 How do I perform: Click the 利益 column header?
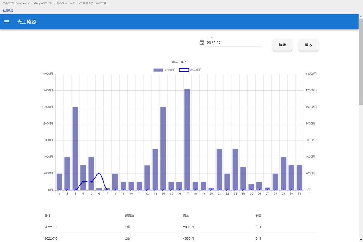(259, 216)
